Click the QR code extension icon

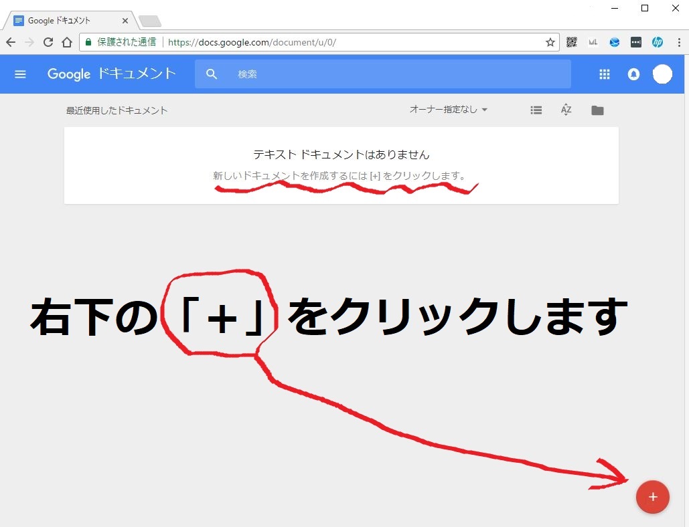[572, 42]
